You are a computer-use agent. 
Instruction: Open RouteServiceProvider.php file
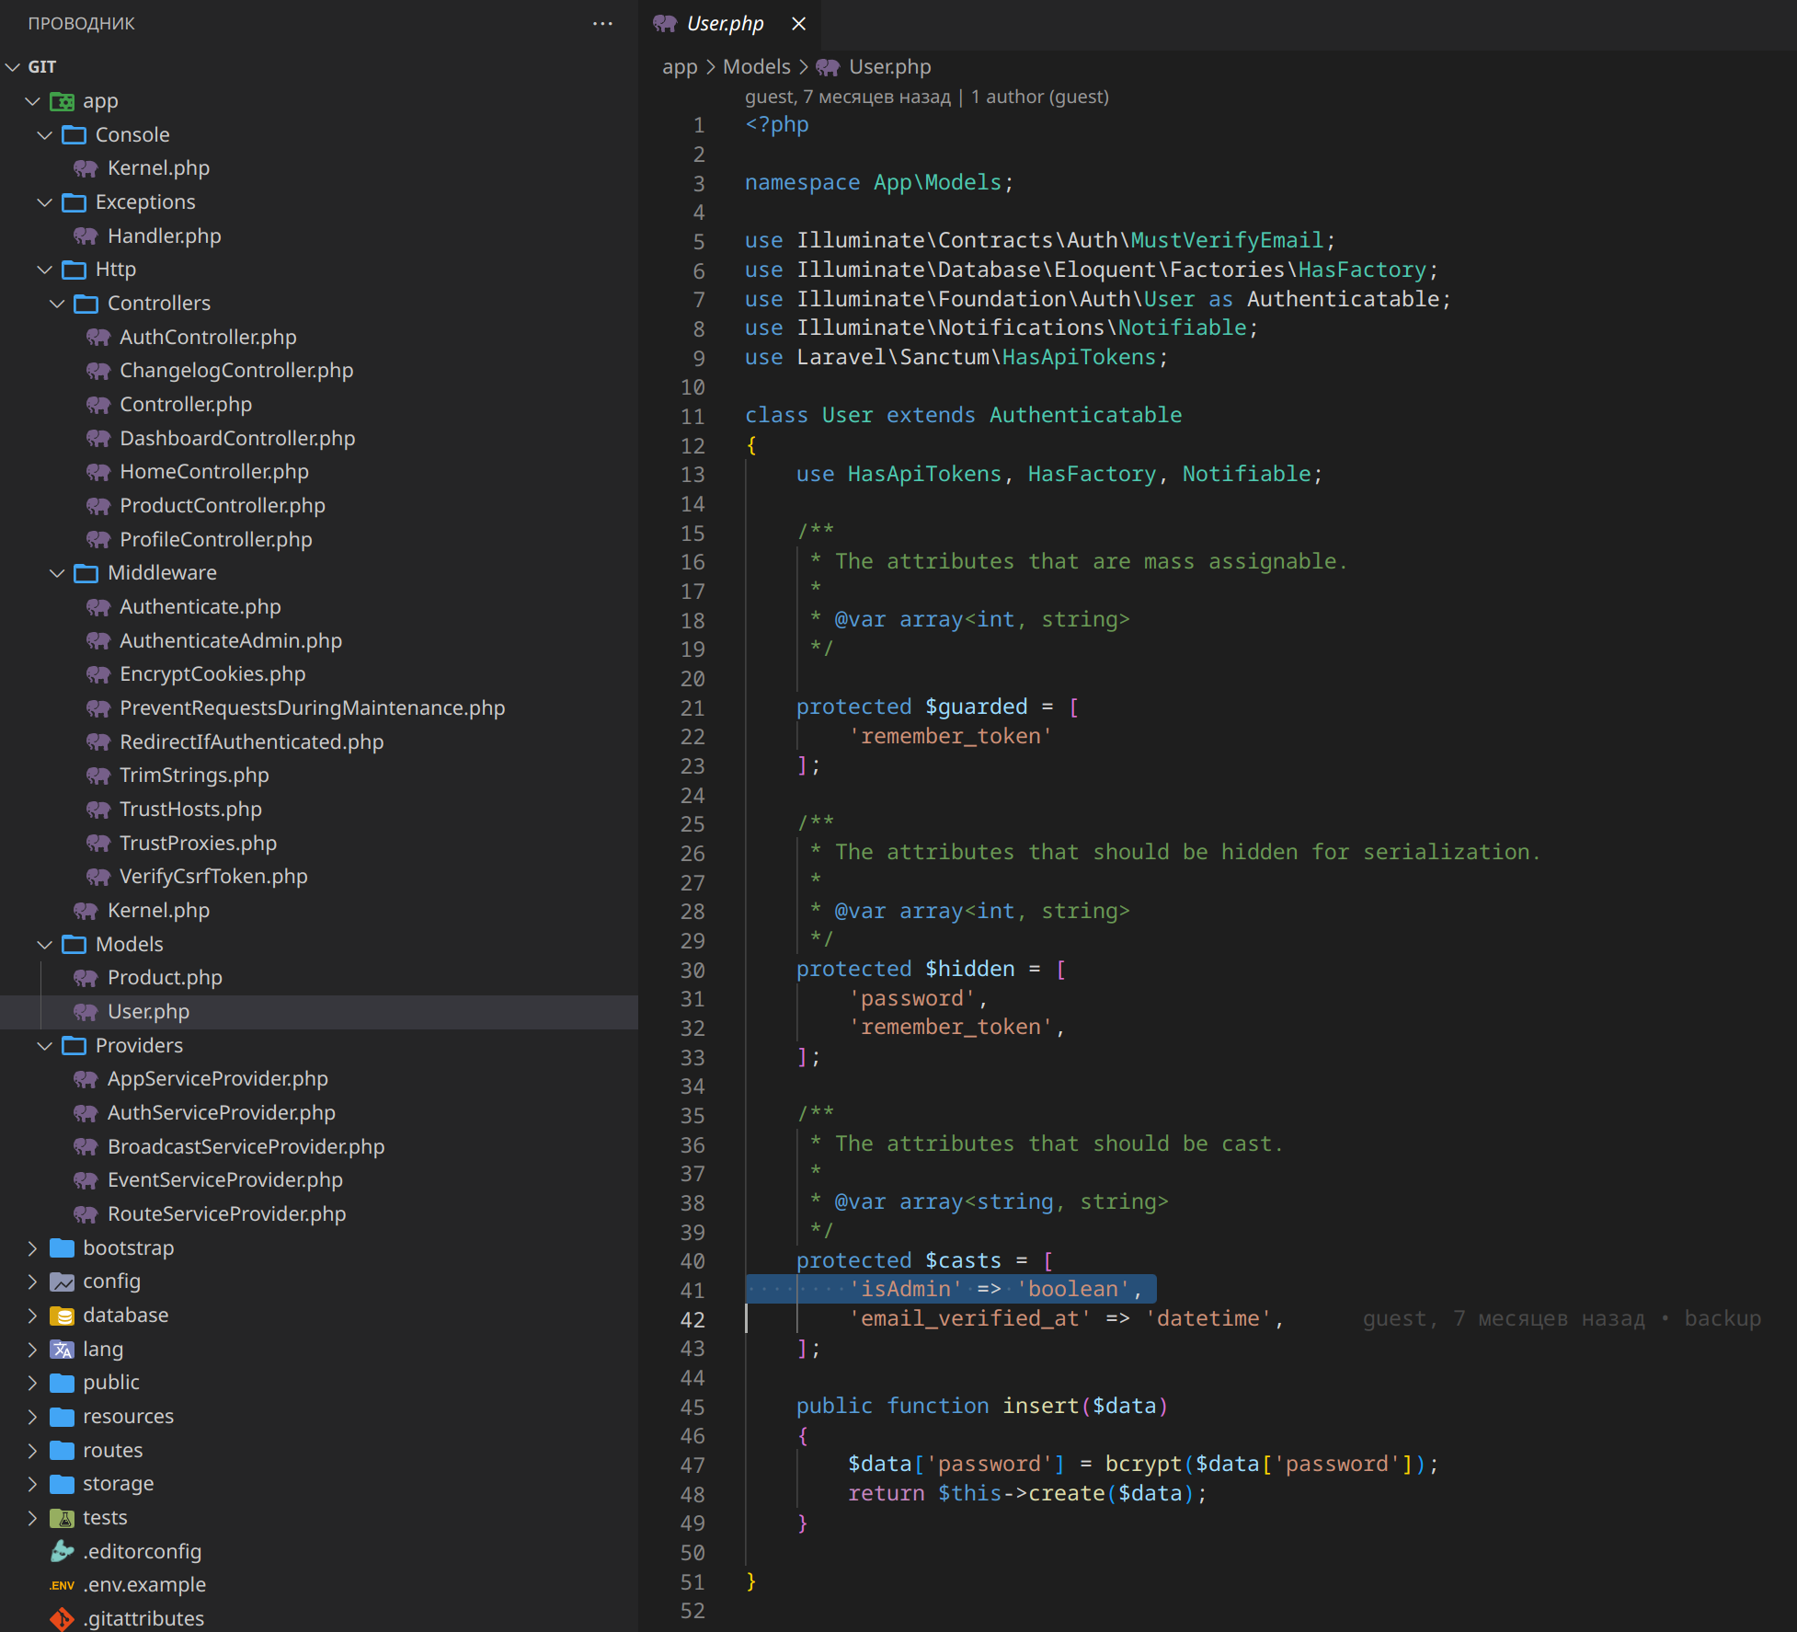[x=226, y=1214]
